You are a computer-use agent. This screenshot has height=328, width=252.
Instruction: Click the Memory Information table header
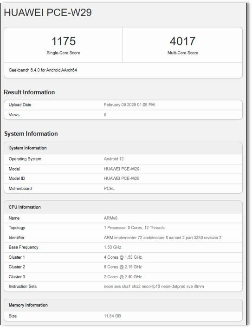click(x=28, y=305)
